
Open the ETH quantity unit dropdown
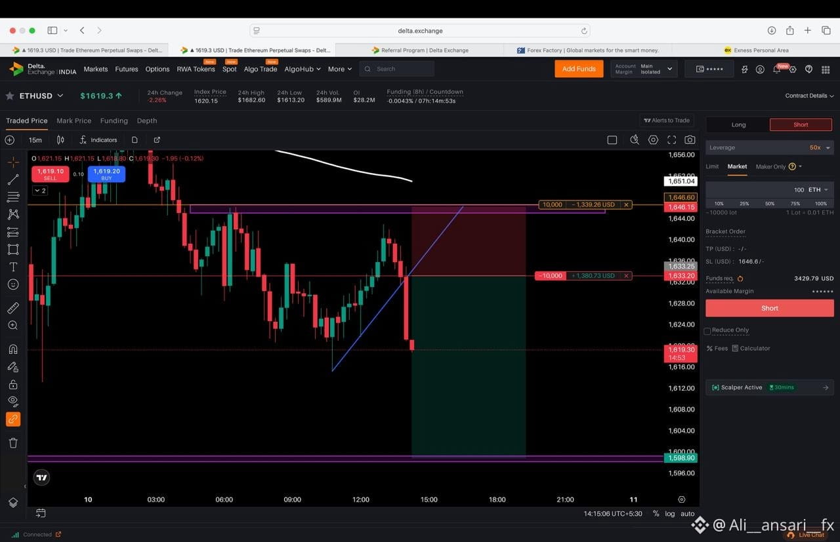point(818,189)
